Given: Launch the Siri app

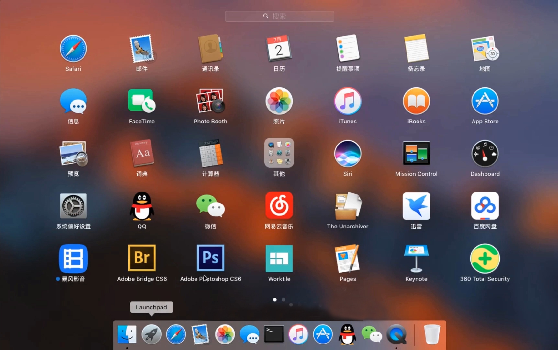Looking at the screenshot, I should tap(348, 154).
